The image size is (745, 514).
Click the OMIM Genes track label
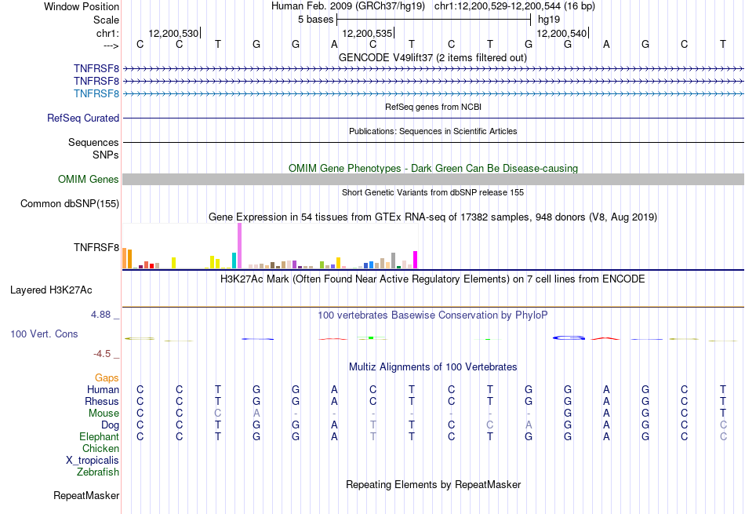coord(89,179)
